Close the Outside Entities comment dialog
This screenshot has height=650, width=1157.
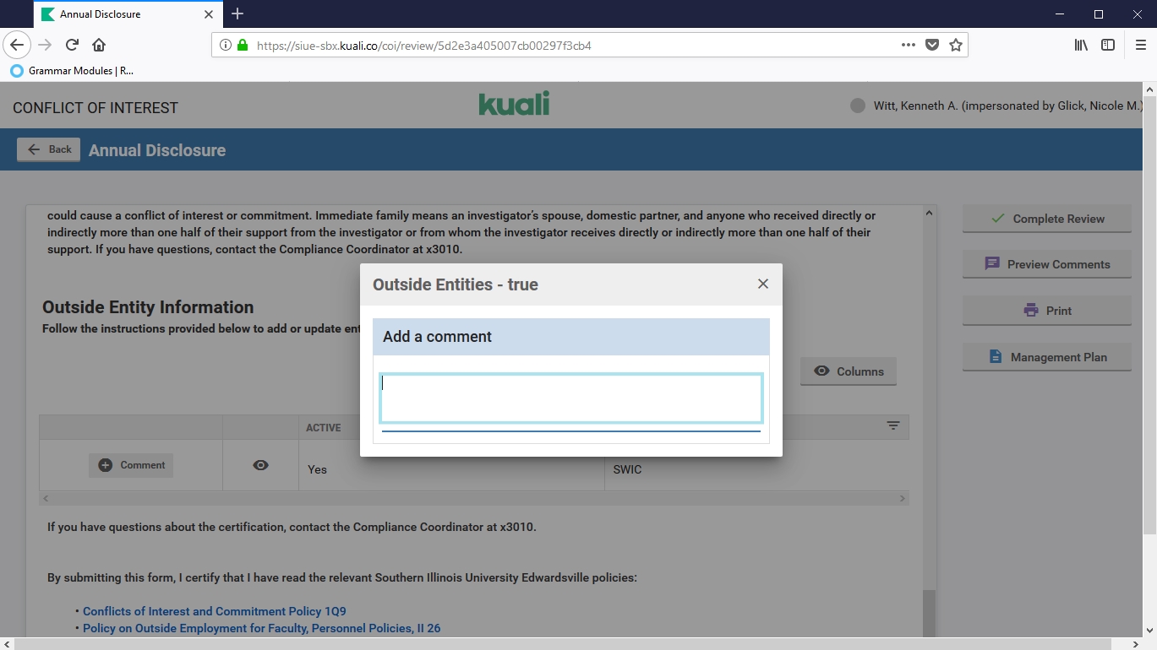[762, 284]
